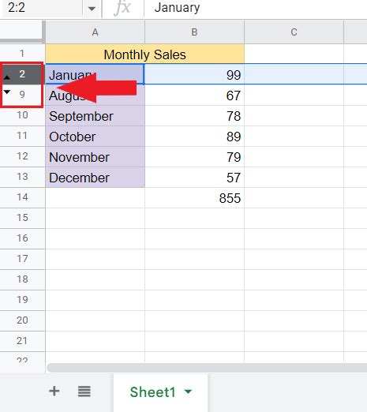Click the horizontal scrollbar
This screenshot has height=412, width=367.
click(x=207, y=368)
